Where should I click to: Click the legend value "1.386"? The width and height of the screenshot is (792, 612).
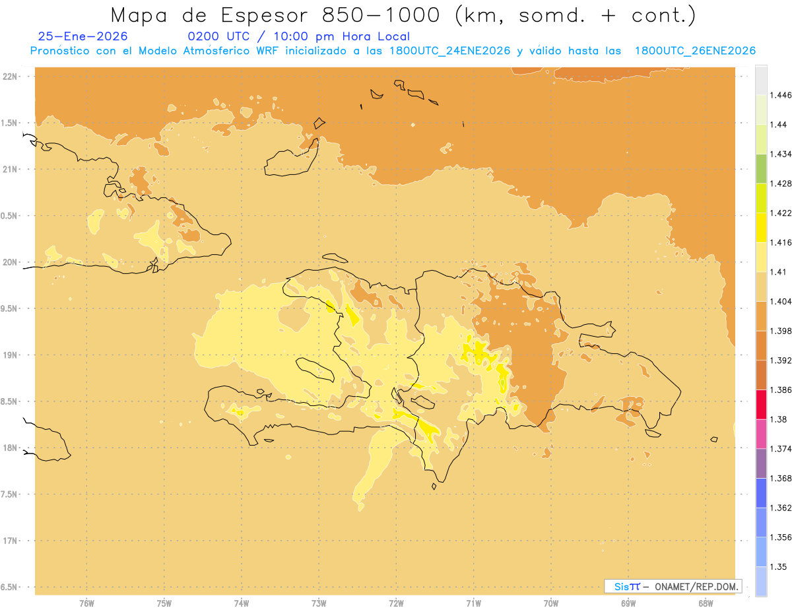tap(782, 390)
